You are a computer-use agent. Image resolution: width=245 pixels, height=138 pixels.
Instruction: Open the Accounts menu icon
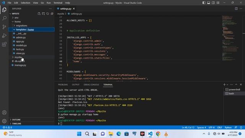pos(4,112)
